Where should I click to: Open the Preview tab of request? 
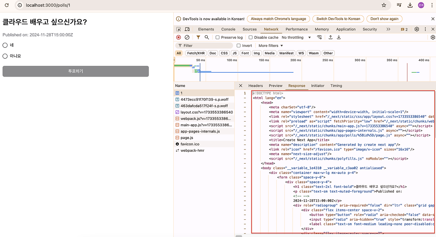[276, 86]
